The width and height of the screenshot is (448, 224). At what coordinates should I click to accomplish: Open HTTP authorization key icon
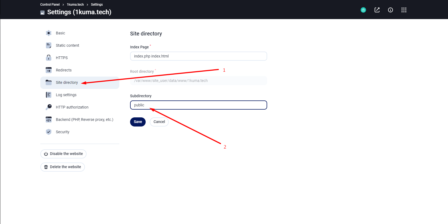pyautogui.click(x=49, y=107)
